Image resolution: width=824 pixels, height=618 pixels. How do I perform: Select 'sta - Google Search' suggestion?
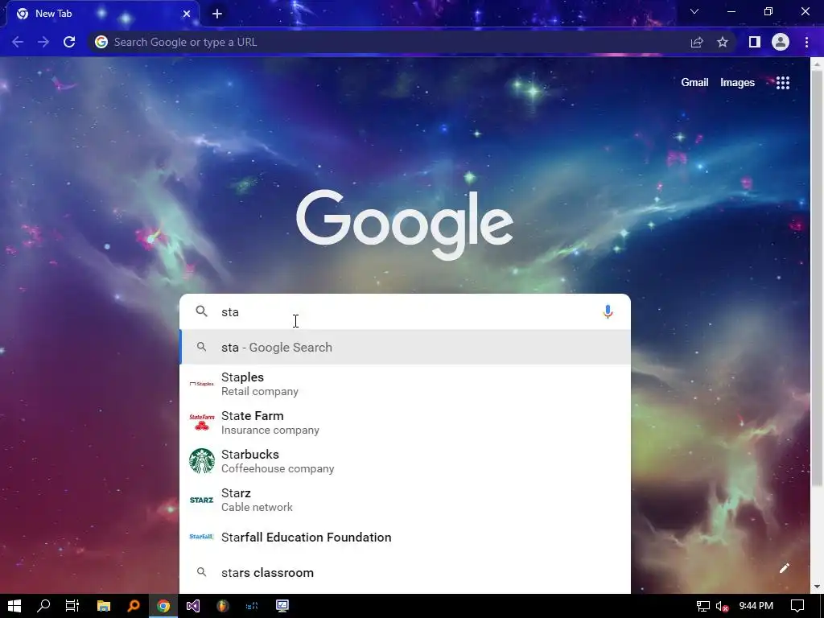click(406, 348)
